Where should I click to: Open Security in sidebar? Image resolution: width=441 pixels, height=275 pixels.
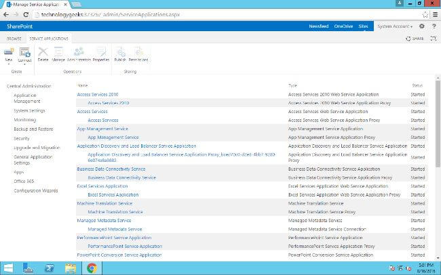pyautogui.click(x=22, y=138)
